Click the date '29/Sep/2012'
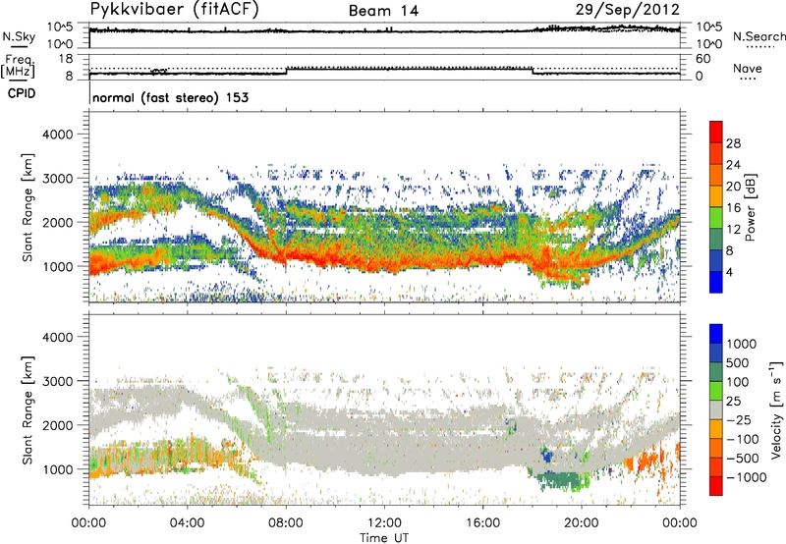The height and width of the screenshot is (544, 786). click(x=627, y=9)
